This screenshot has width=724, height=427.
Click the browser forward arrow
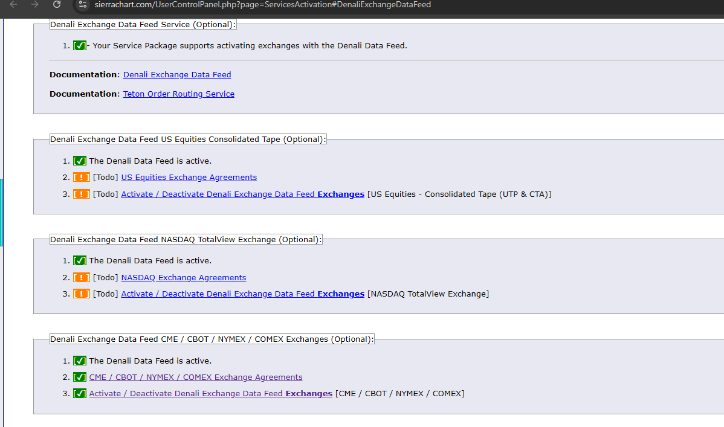(x=35, y=5)
